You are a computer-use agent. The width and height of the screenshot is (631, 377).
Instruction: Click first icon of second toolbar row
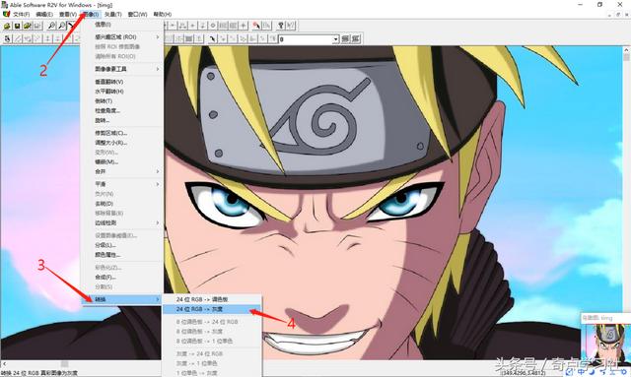[7, 39]
